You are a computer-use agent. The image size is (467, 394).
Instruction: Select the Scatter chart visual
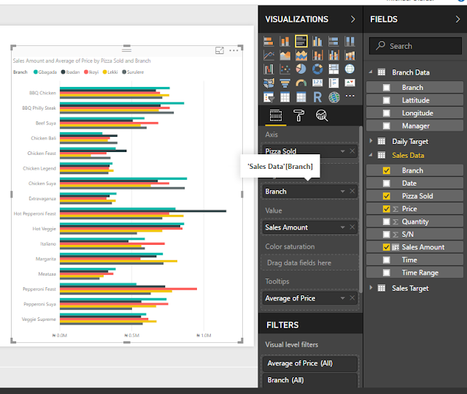(285, 69)
